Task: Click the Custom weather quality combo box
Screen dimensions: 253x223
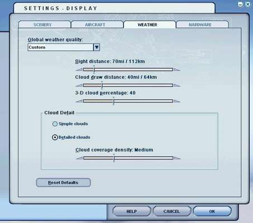Action: pos(64,47)
